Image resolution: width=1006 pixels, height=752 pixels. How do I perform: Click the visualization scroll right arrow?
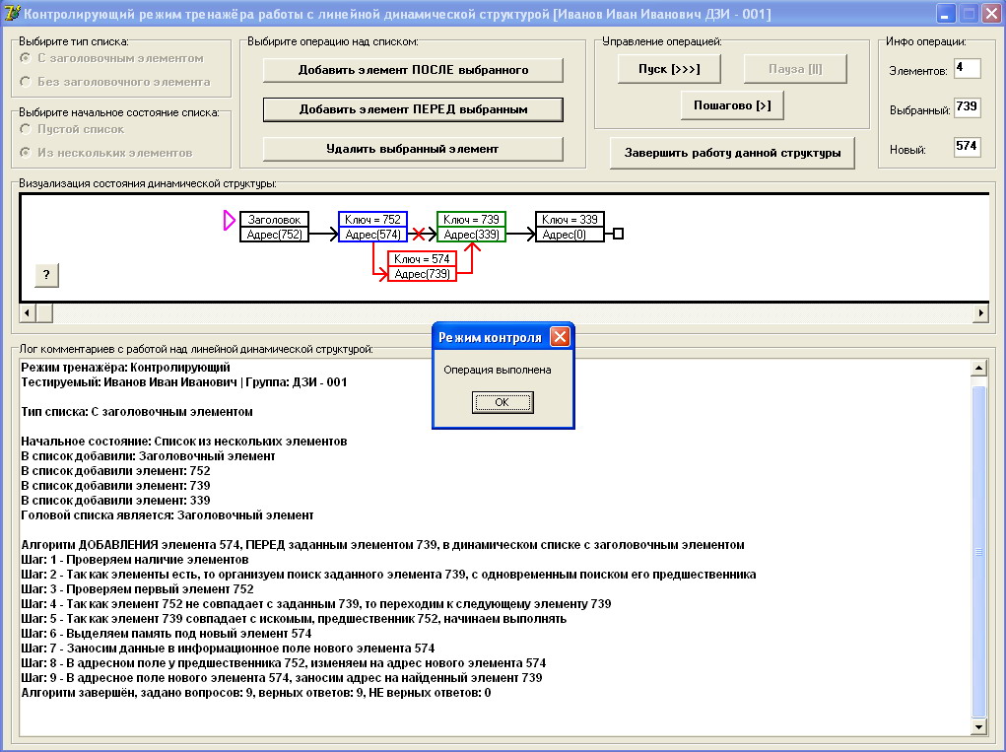click(980, 313)
